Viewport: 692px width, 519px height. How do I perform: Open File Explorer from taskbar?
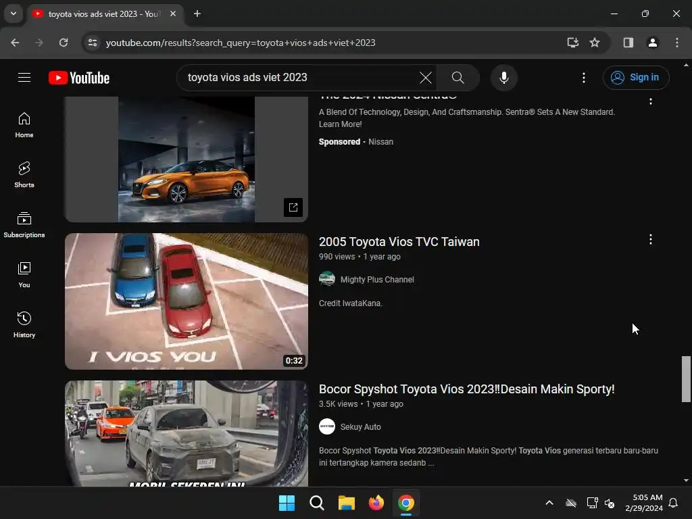[347, 503]
